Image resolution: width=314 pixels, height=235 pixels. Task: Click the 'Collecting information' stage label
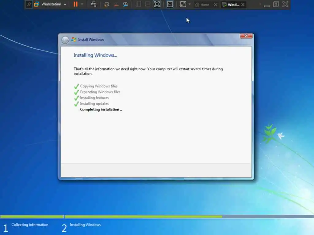click(30, 225)
